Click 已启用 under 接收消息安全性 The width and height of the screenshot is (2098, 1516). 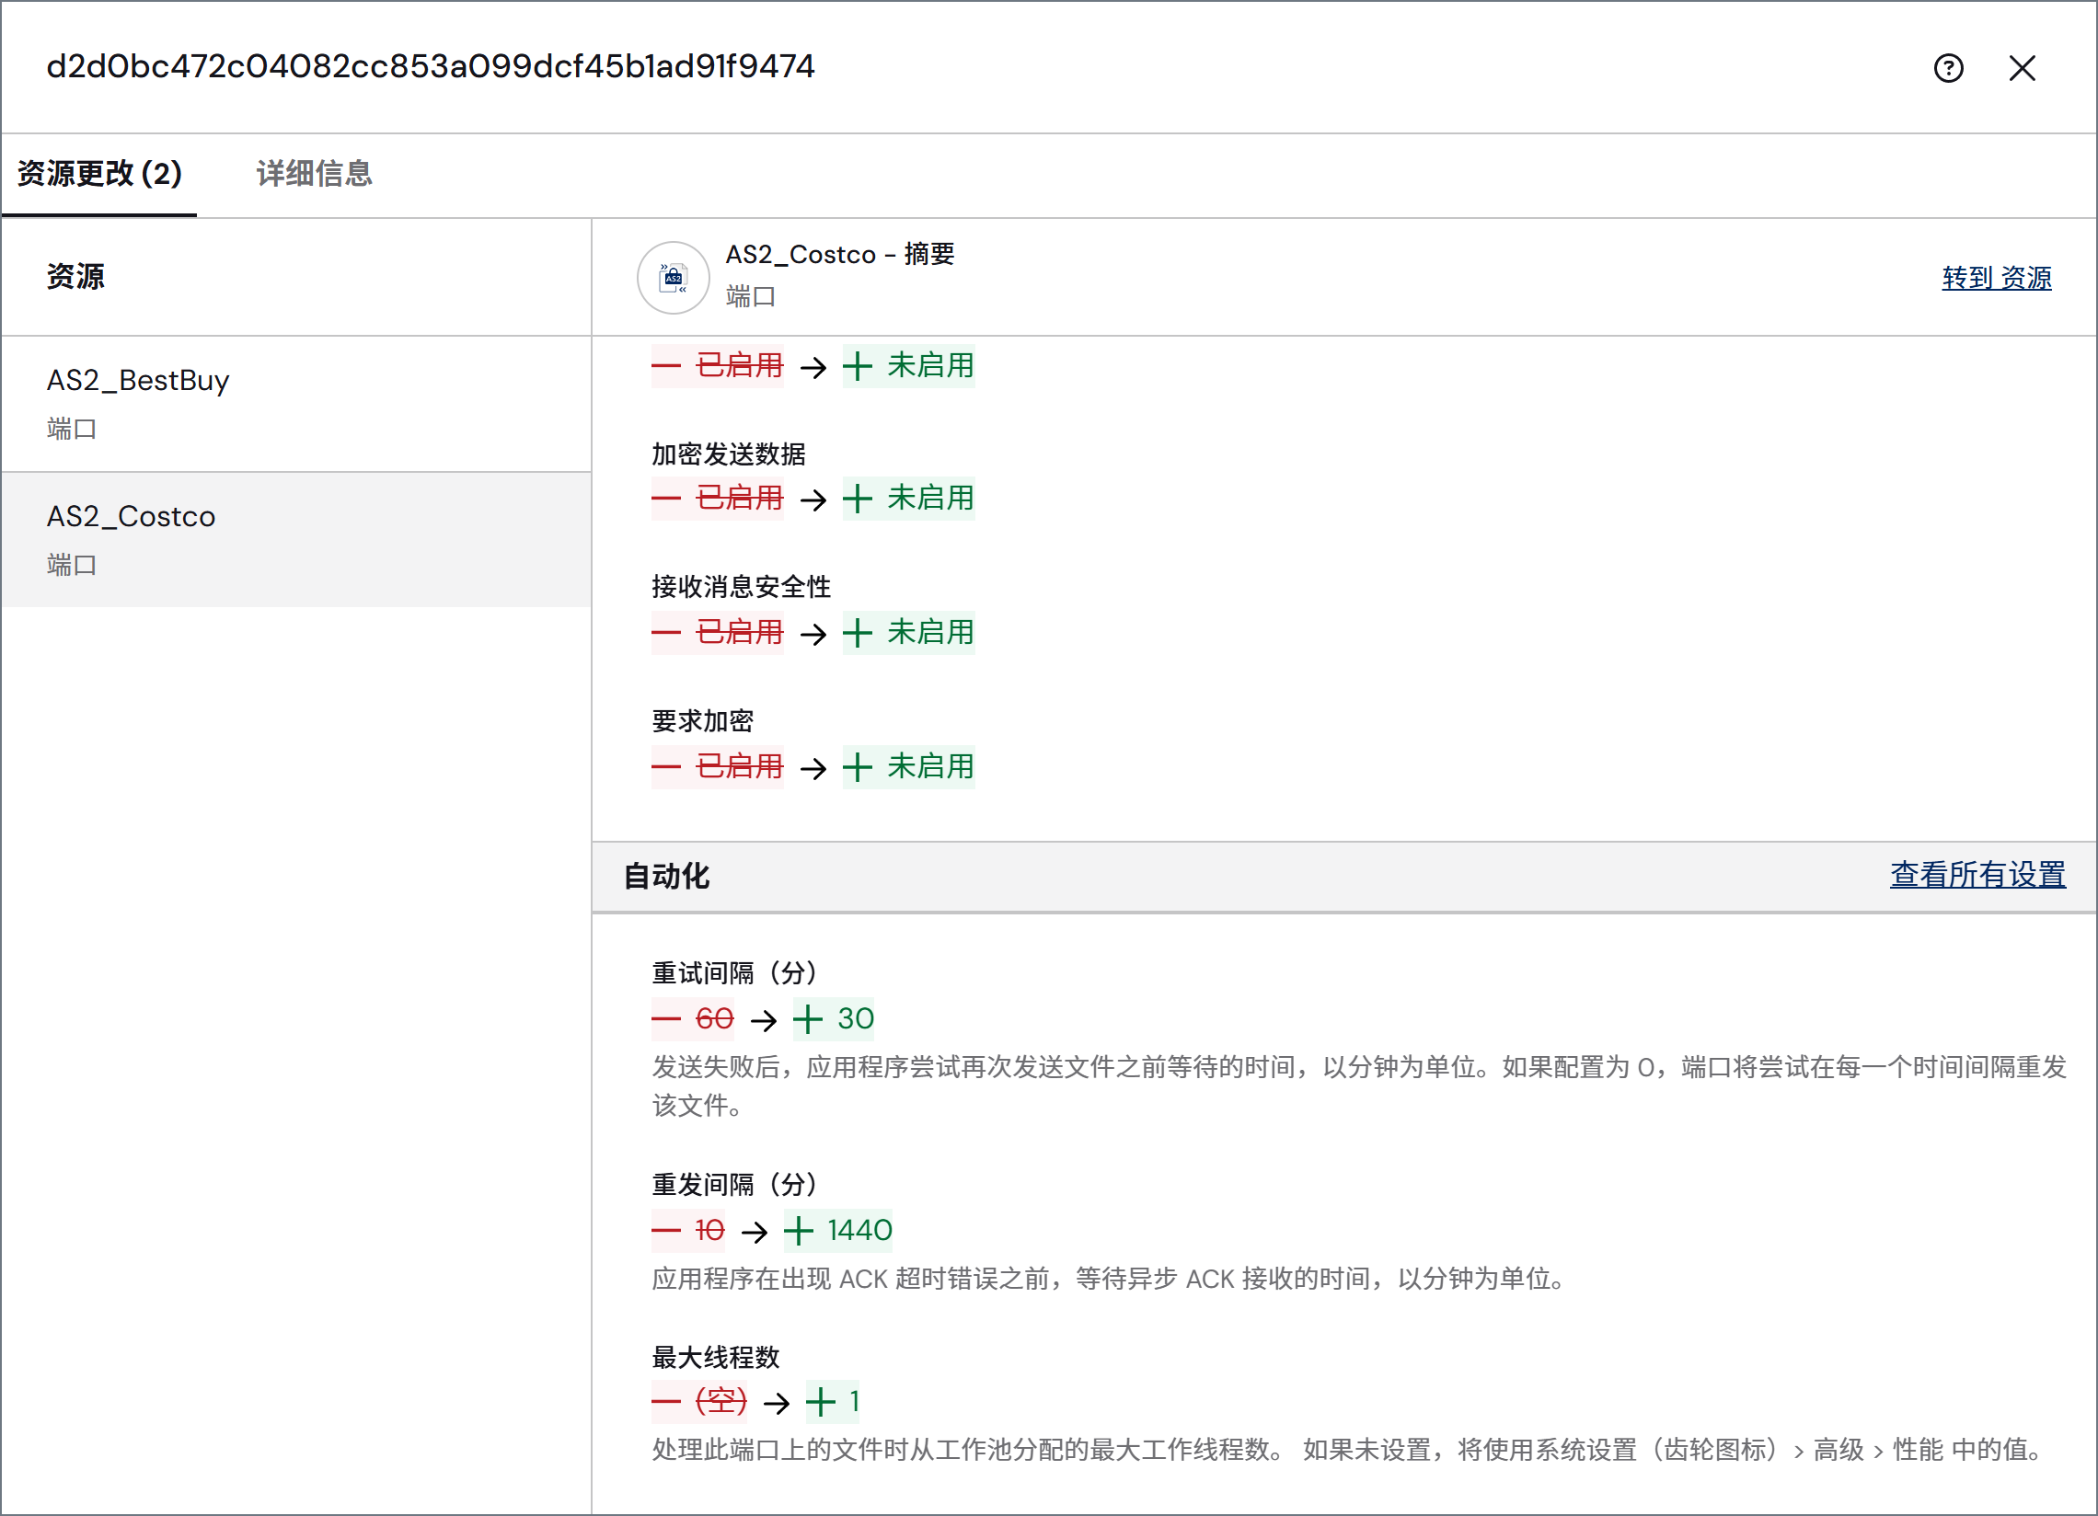pyautogui.click(x=739, y=633)
